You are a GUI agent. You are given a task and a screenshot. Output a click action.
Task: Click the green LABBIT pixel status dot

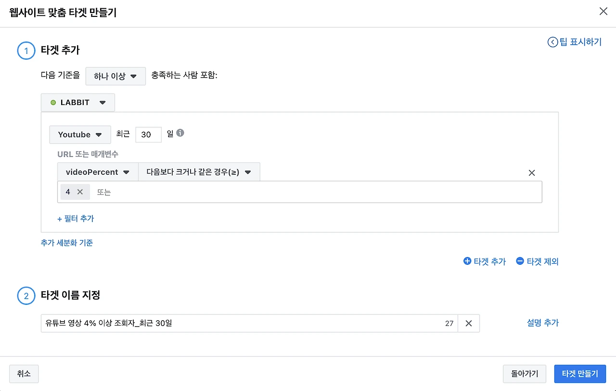pos(53,103)
